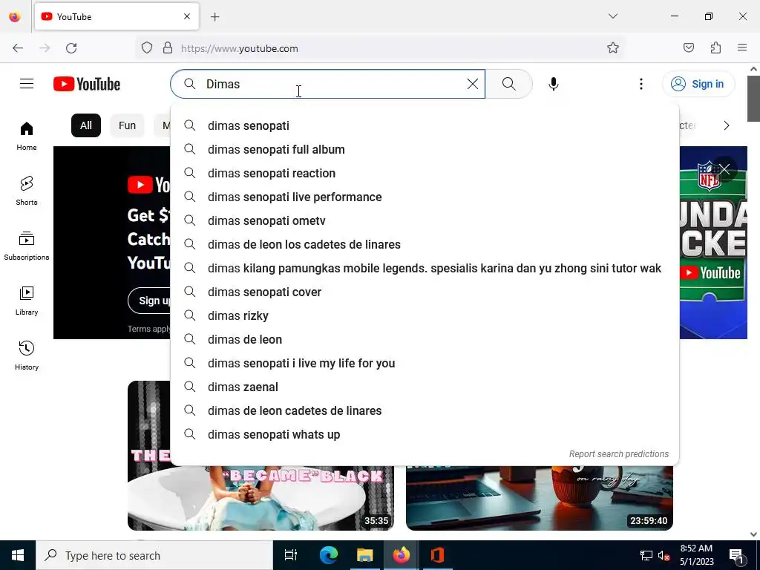Viewport: 760px width, 570px height.
Task: Open Office from taskbar
Action: point(438,555)
